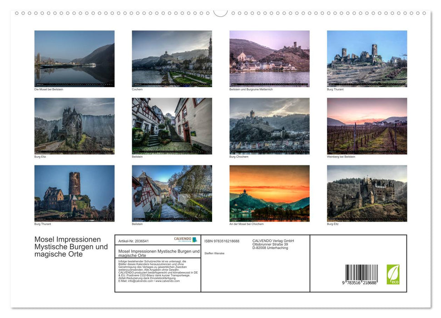The width and height of the screenshot is (441, 318).
Task: Select the Cochem riverside photo
Action: 172,58
